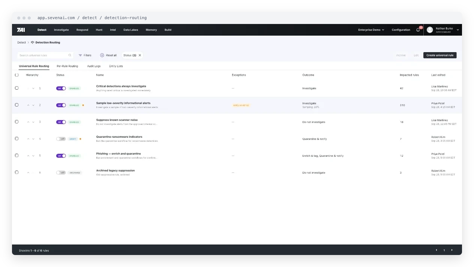Viewport: 474px width, 267px height.
Task: Click the exceptions tag on rule 2
Action: point(241,105)
